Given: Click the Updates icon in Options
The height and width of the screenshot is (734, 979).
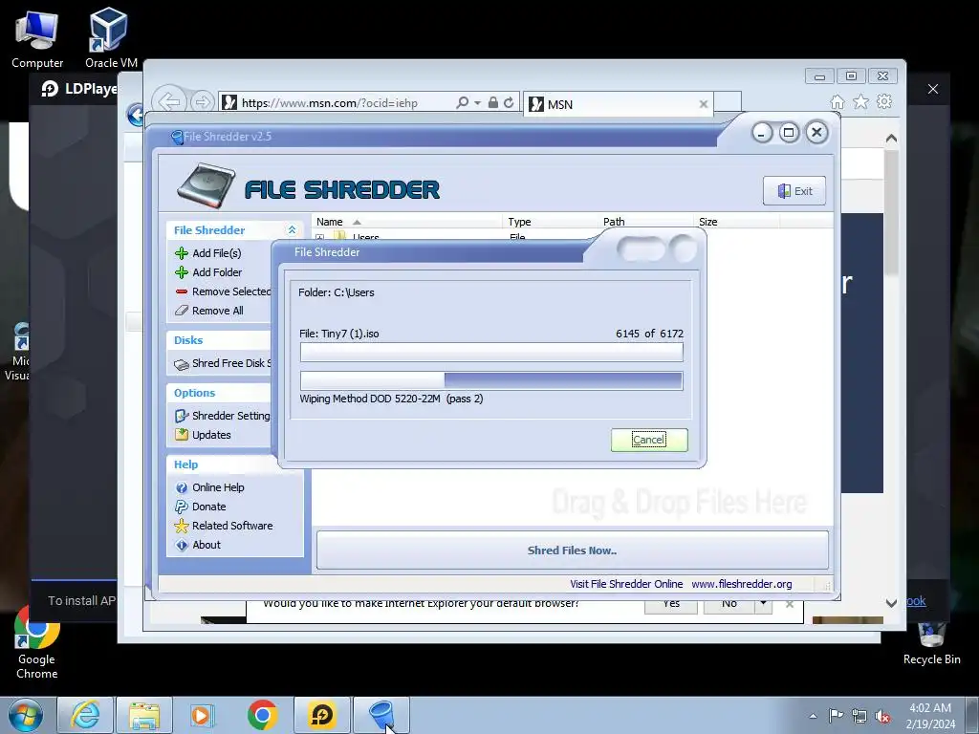Looking at the screenshot, I should coord(181,435).
